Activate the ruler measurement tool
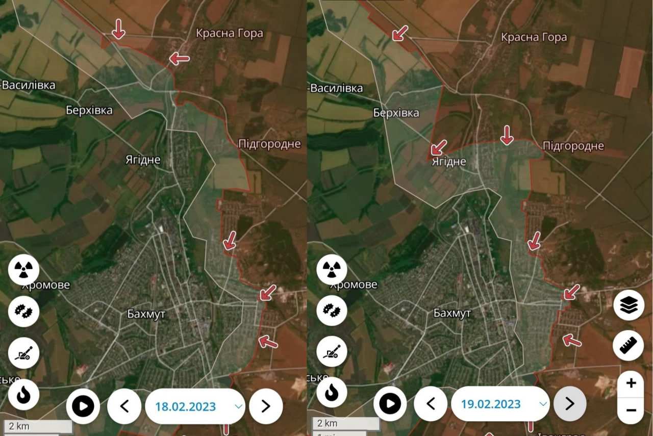 tap(629, 346)
